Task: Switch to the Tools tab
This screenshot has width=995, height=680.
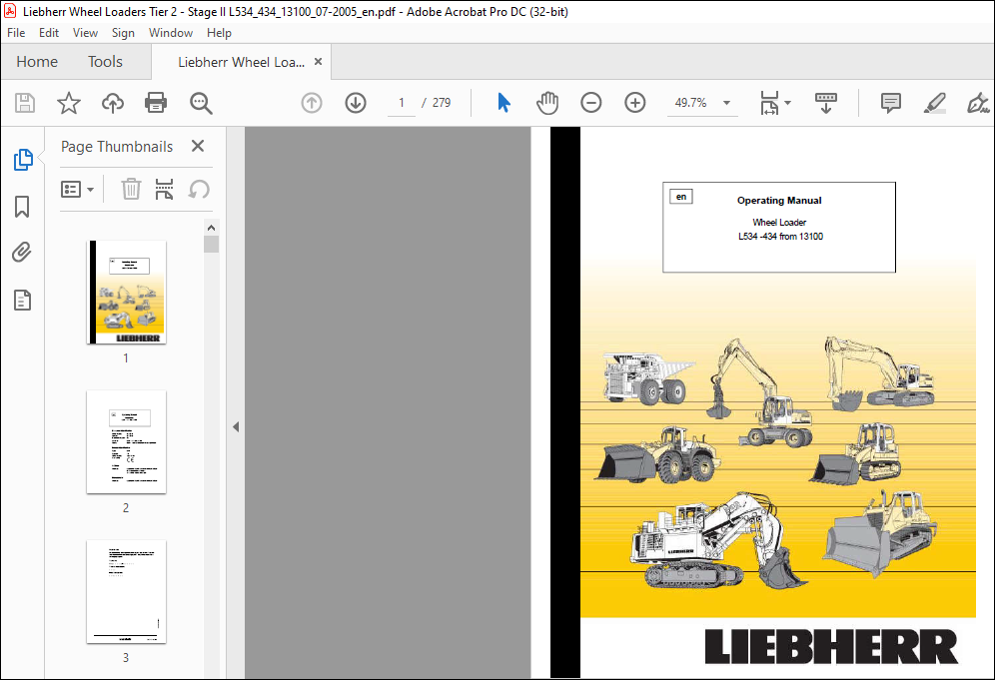Action: click(x=105, y=62)
